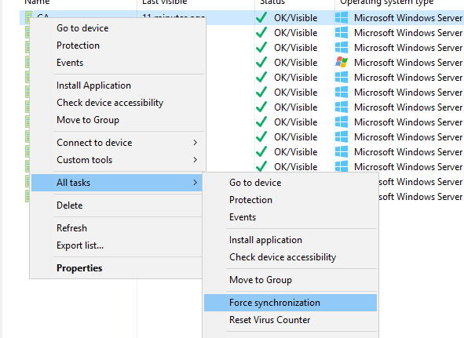464x338 pixels.
Task: Click the multicolored Windows flag OS icon
Action: 342,63
